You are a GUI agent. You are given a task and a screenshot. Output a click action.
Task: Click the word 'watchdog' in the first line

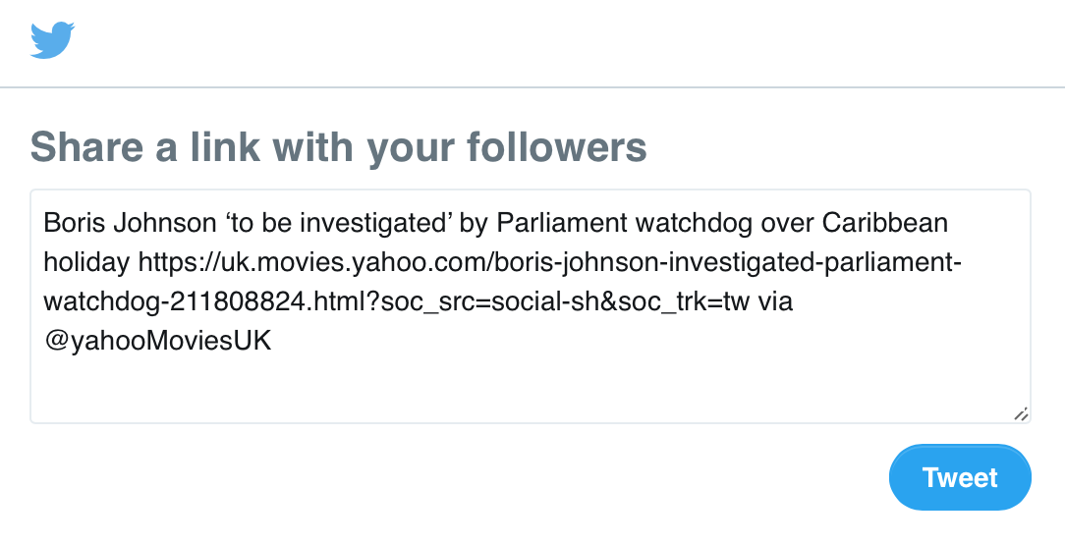[x=697, y=223]
